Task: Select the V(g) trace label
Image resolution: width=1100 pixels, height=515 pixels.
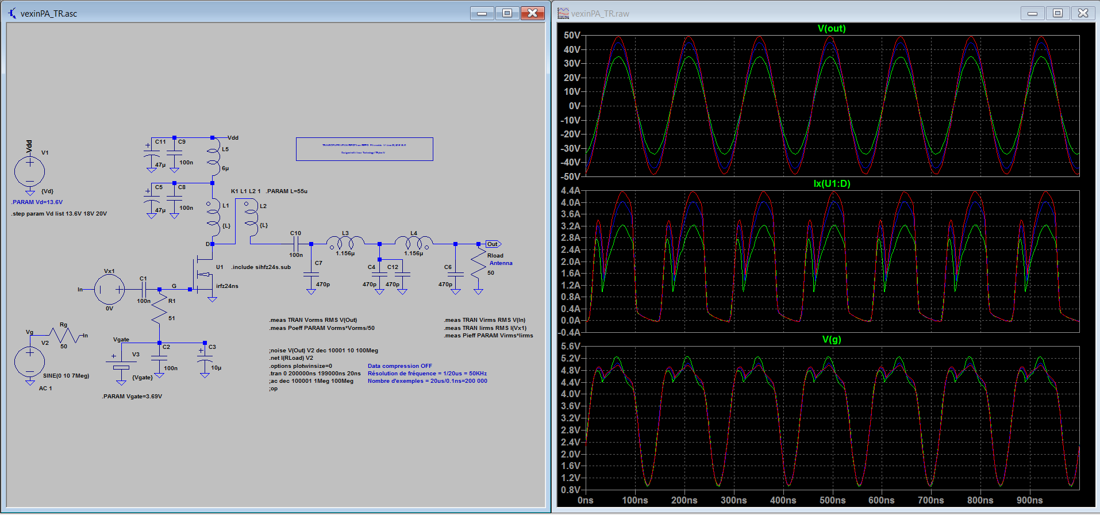Action: [831, 340]
